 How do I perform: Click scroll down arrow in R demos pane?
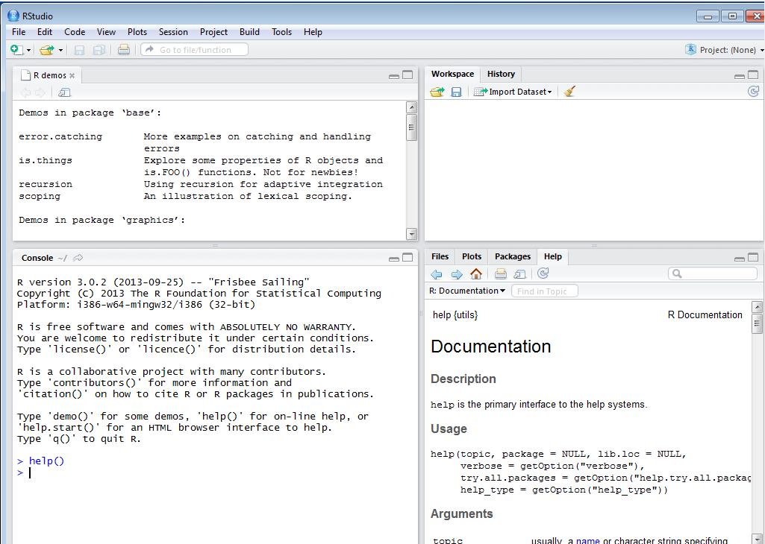coord(412,234)
